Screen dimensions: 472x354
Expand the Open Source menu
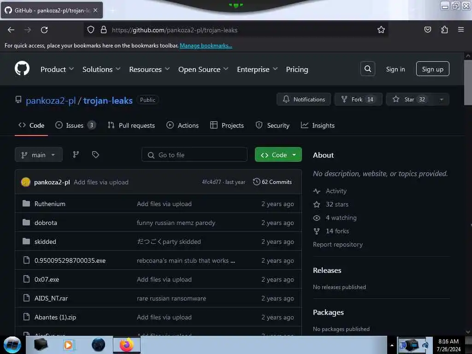coord(203,69)
